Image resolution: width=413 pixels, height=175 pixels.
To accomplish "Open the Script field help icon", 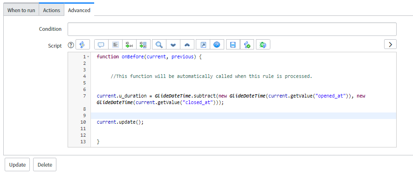I will click(71, 45).
